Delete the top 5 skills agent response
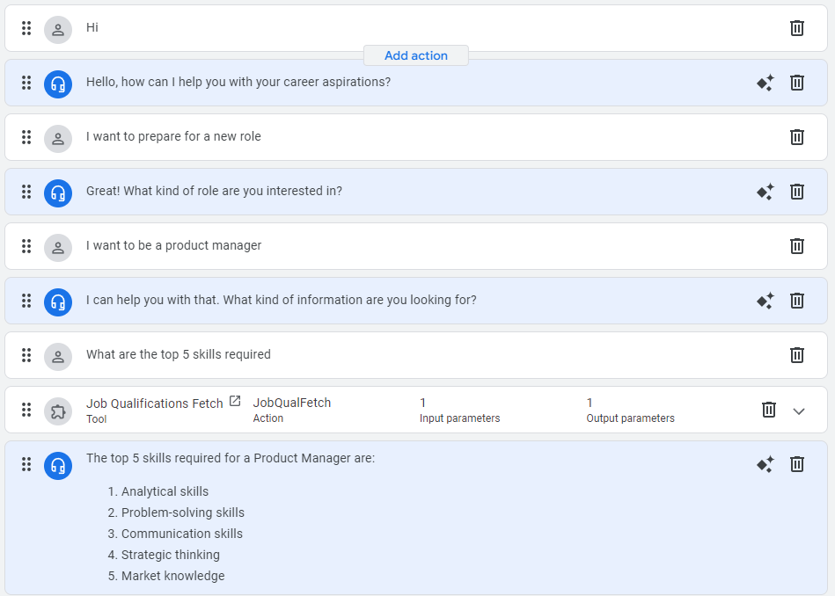Screen dimensions: 835x596 (797, 464)
